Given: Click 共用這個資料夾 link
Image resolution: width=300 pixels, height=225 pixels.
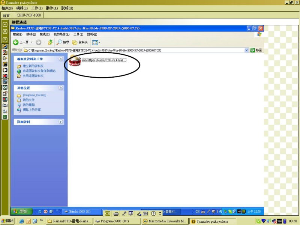Looking at the screenshot, I should [x=33, y=76].
